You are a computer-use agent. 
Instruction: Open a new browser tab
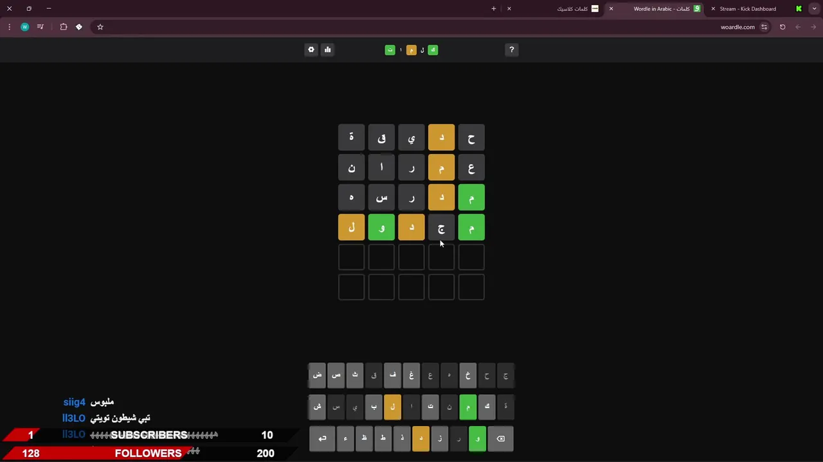[494, 9]
